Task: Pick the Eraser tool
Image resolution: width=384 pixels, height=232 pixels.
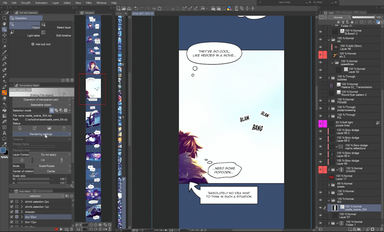Action: point(4,98)
